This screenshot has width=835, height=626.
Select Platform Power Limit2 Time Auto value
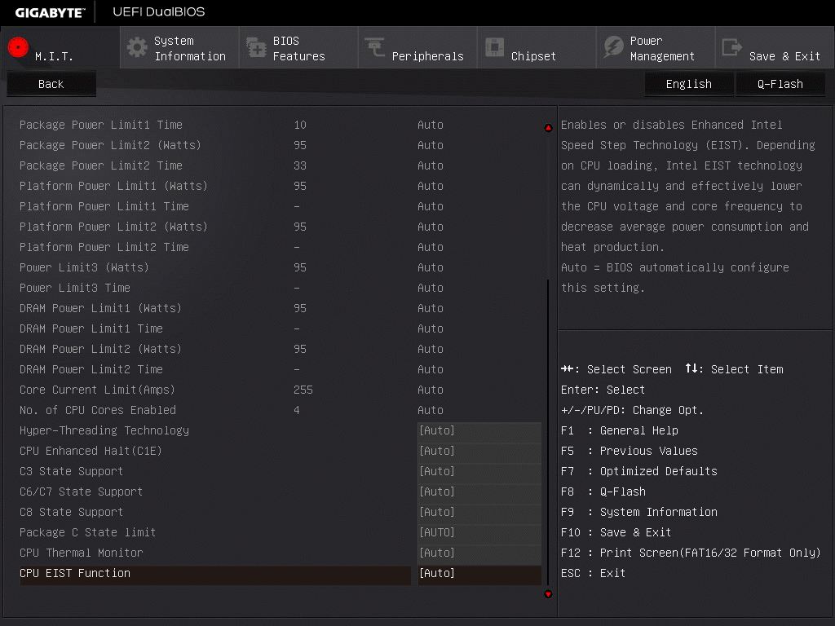[431, 247]
